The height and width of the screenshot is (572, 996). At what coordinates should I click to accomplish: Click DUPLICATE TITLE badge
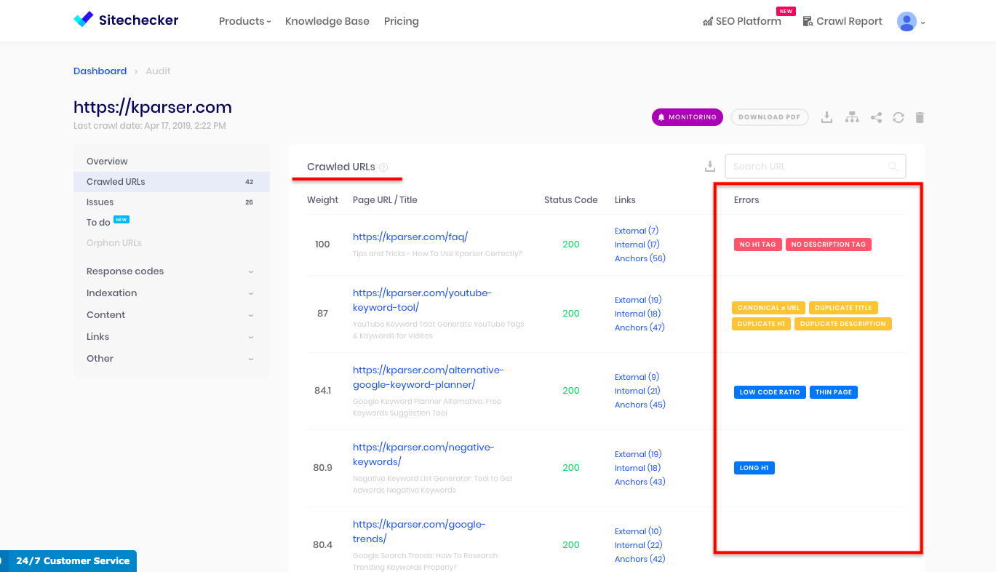843,308
